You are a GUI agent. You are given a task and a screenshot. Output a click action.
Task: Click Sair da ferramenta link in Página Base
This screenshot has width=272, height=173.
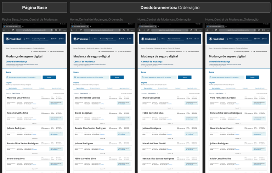click(x=57, y=51)
